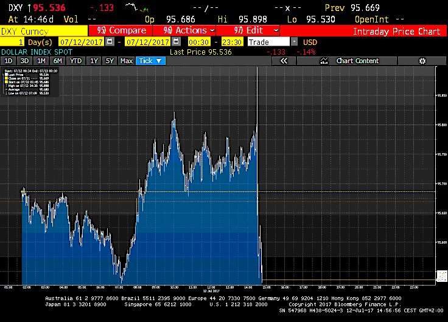This screenshot has width=448, height=322.
Task: Toggle Last Price white legend marker
Action: (x=6, y=75)
